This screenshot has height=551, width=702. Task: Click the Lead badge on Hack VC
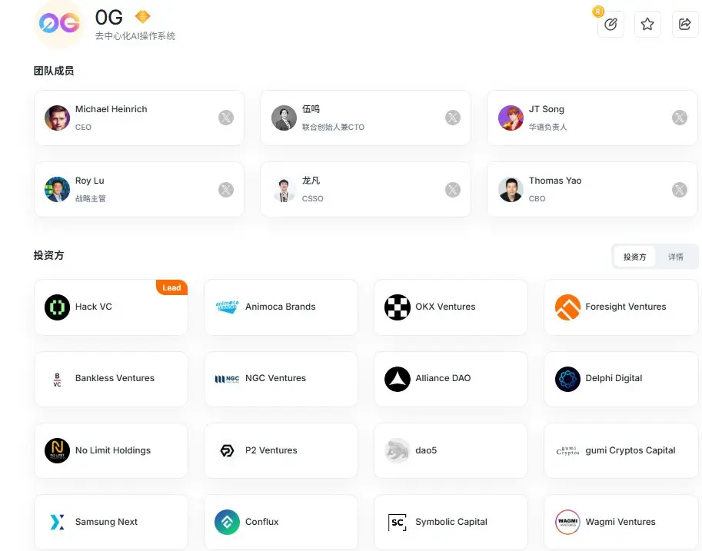pos(171,287)
